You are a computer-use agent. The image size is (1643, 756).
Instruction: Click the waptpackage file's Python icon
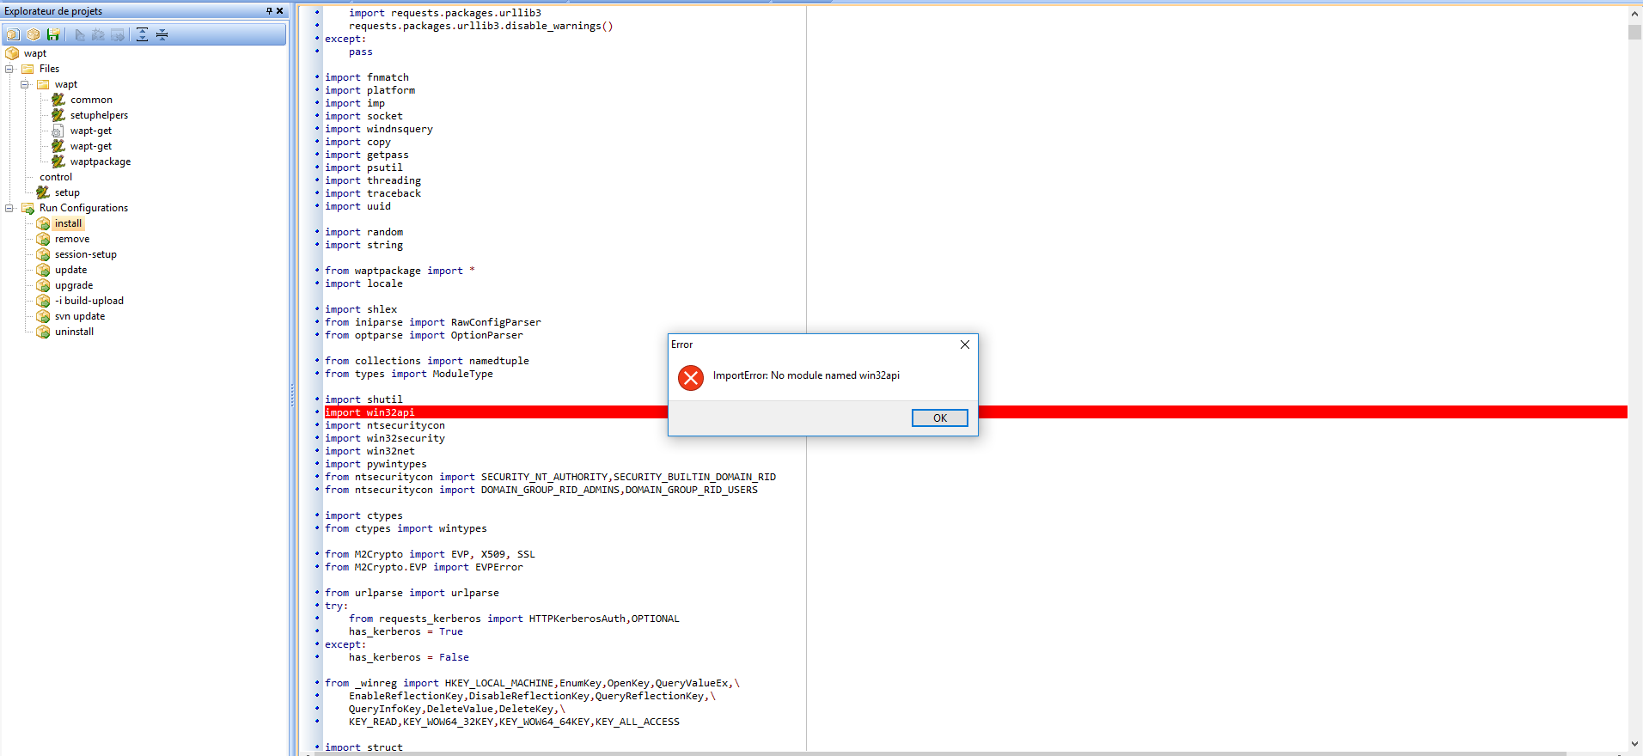click(x=58, y=162)
